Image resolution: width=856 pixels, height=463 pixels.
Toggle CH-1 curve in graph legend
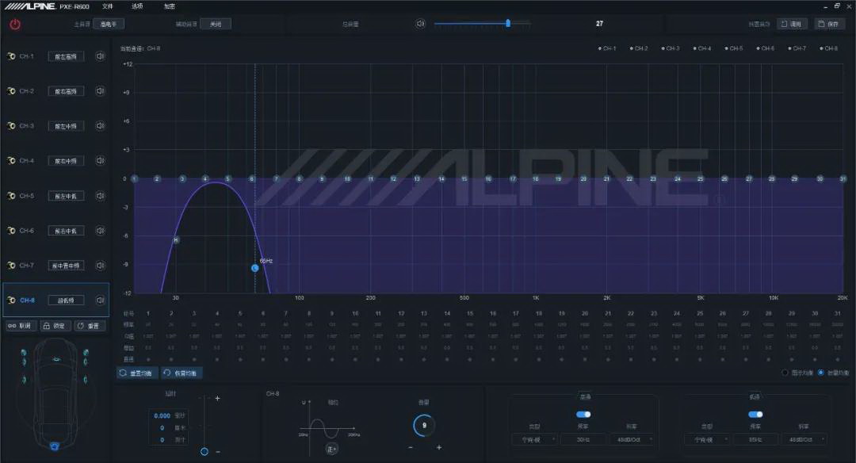tap(607, 48)
